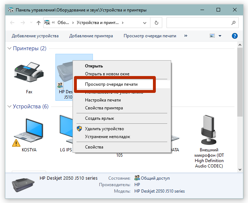248x203 pixels.
Task: Click the Внешний микрофон label text
Action: tap(209, 158)
